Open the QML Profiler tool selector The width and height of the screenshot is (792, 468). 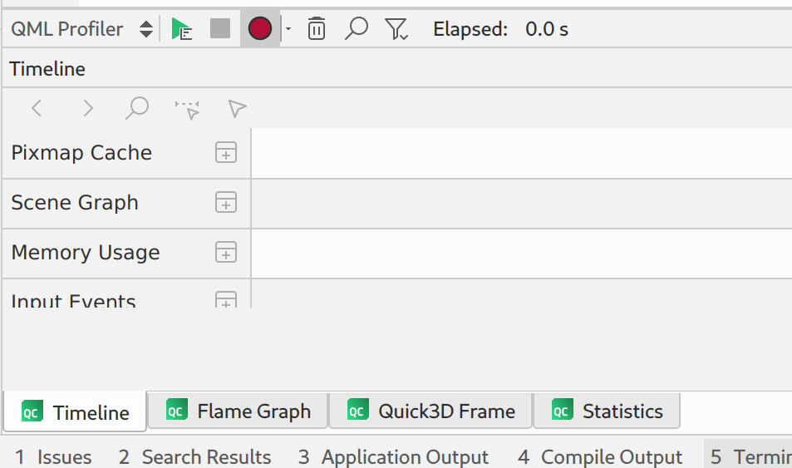pos(81,29)
